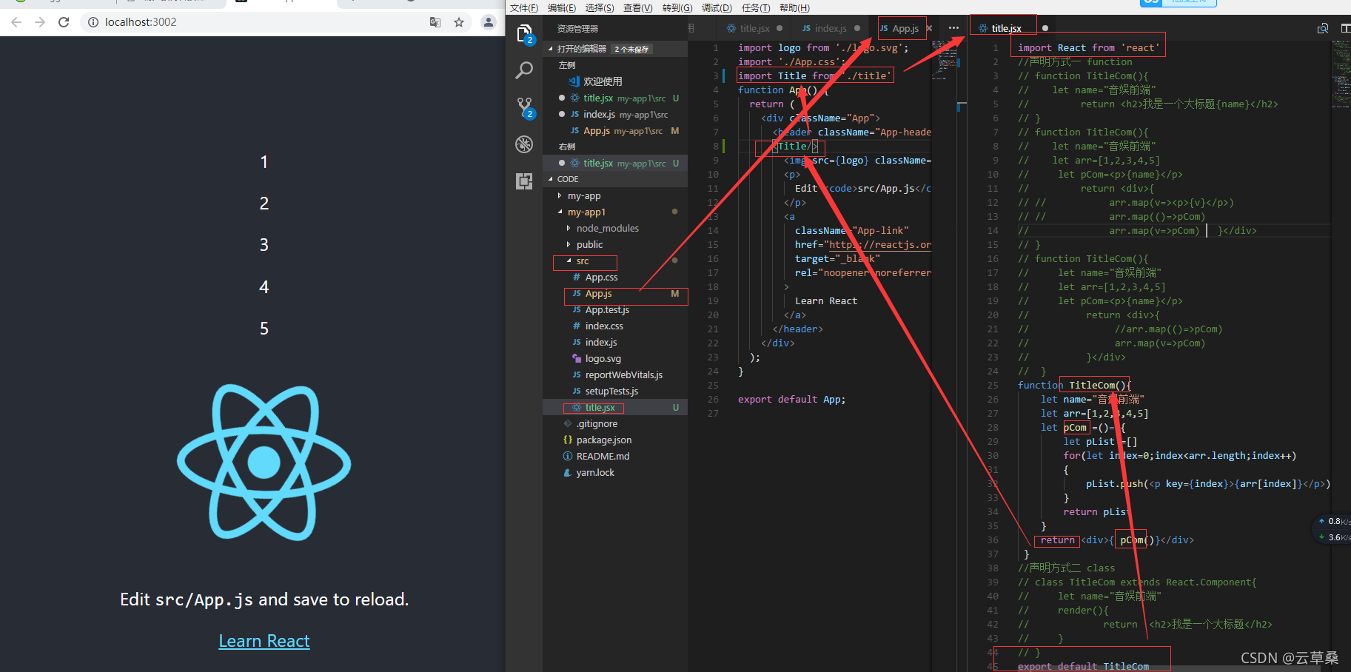Screen dimensions: 1351x672
Task: Click the browser back arrow
Action: click(x=16, y=22)
